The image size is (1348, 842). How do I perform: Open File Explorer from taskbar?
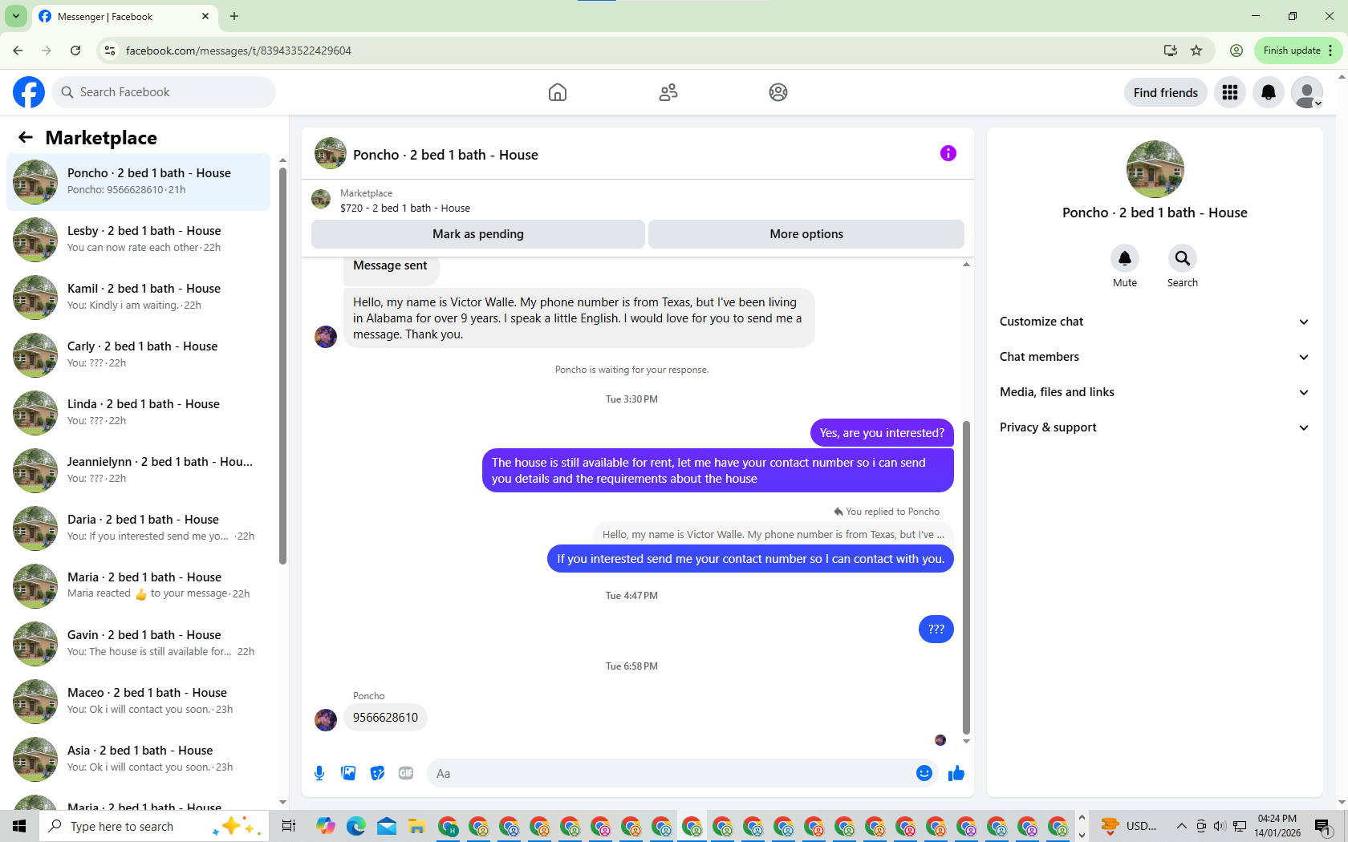click(416, 826)
